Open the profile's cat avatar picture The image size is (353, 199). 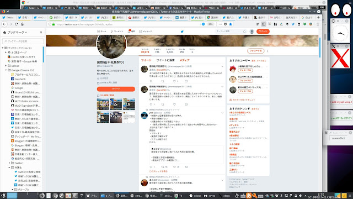111,44
